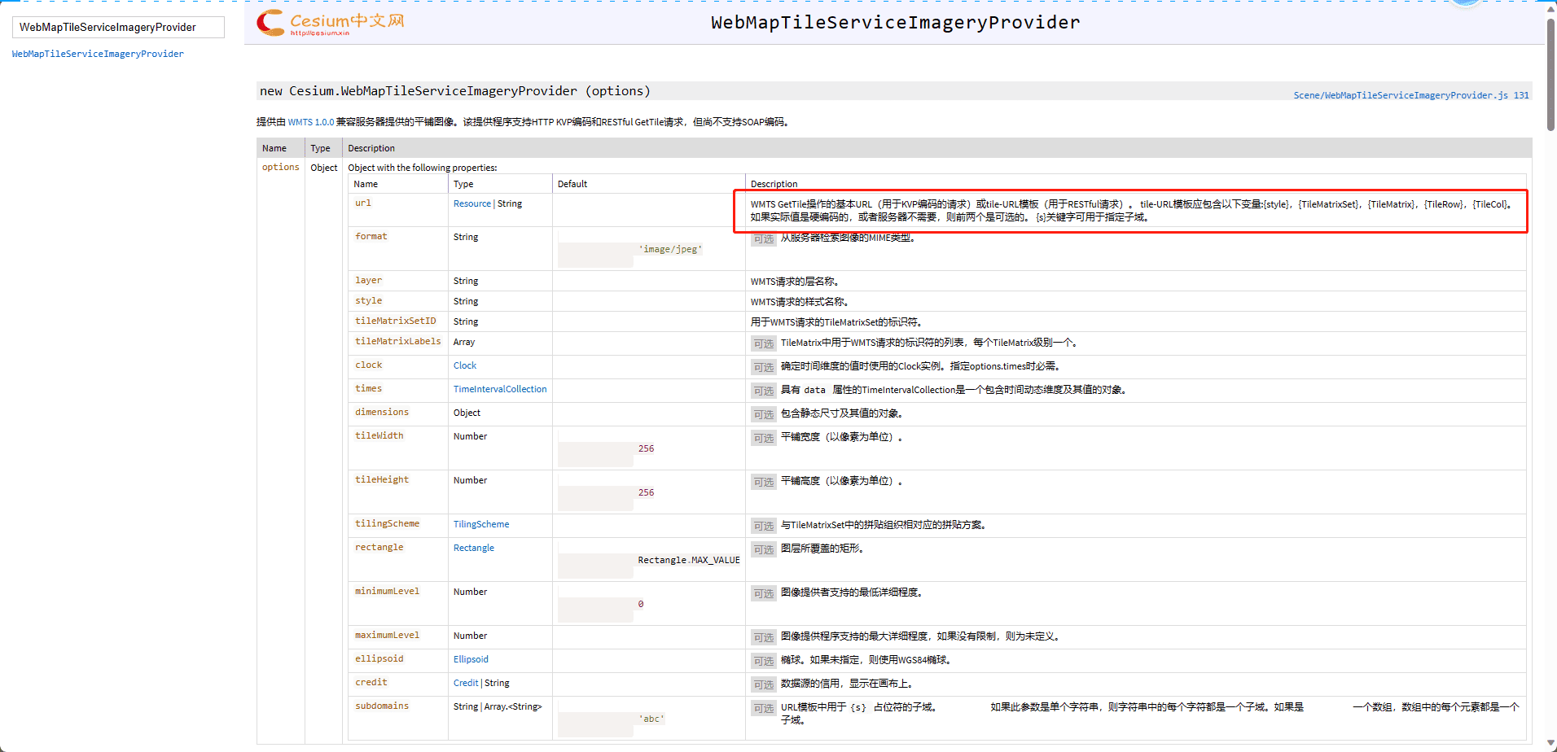The image size is (1557, 752).
Task: Open the Credit type link
Action: pos(466,683)
